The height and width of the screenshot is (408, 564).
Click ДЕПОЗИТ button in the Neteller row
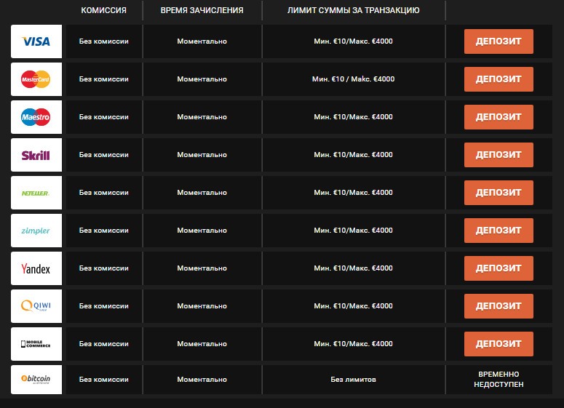pyautogui.click(x=499, y=193)
